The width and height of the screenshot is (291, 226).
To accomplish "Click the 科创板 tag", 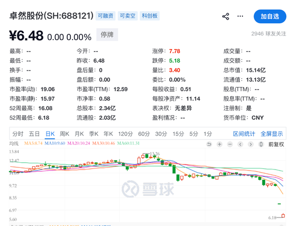I will pyautogui.click(x=150, y=16).
